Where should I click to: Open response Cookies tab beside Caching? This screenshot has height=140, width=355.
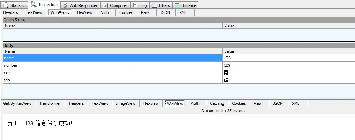pyautogui.click(x=239, y=103)
